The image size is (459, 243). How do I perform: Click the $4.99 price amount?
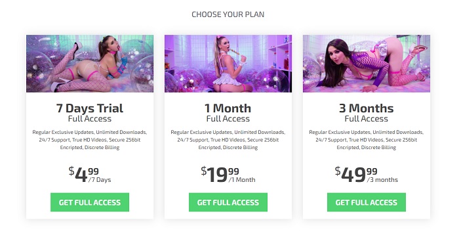tap(84, 174)
